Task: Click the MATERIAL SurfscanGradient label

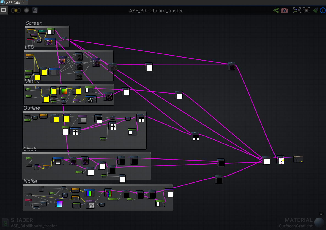Action: point(296,223)
